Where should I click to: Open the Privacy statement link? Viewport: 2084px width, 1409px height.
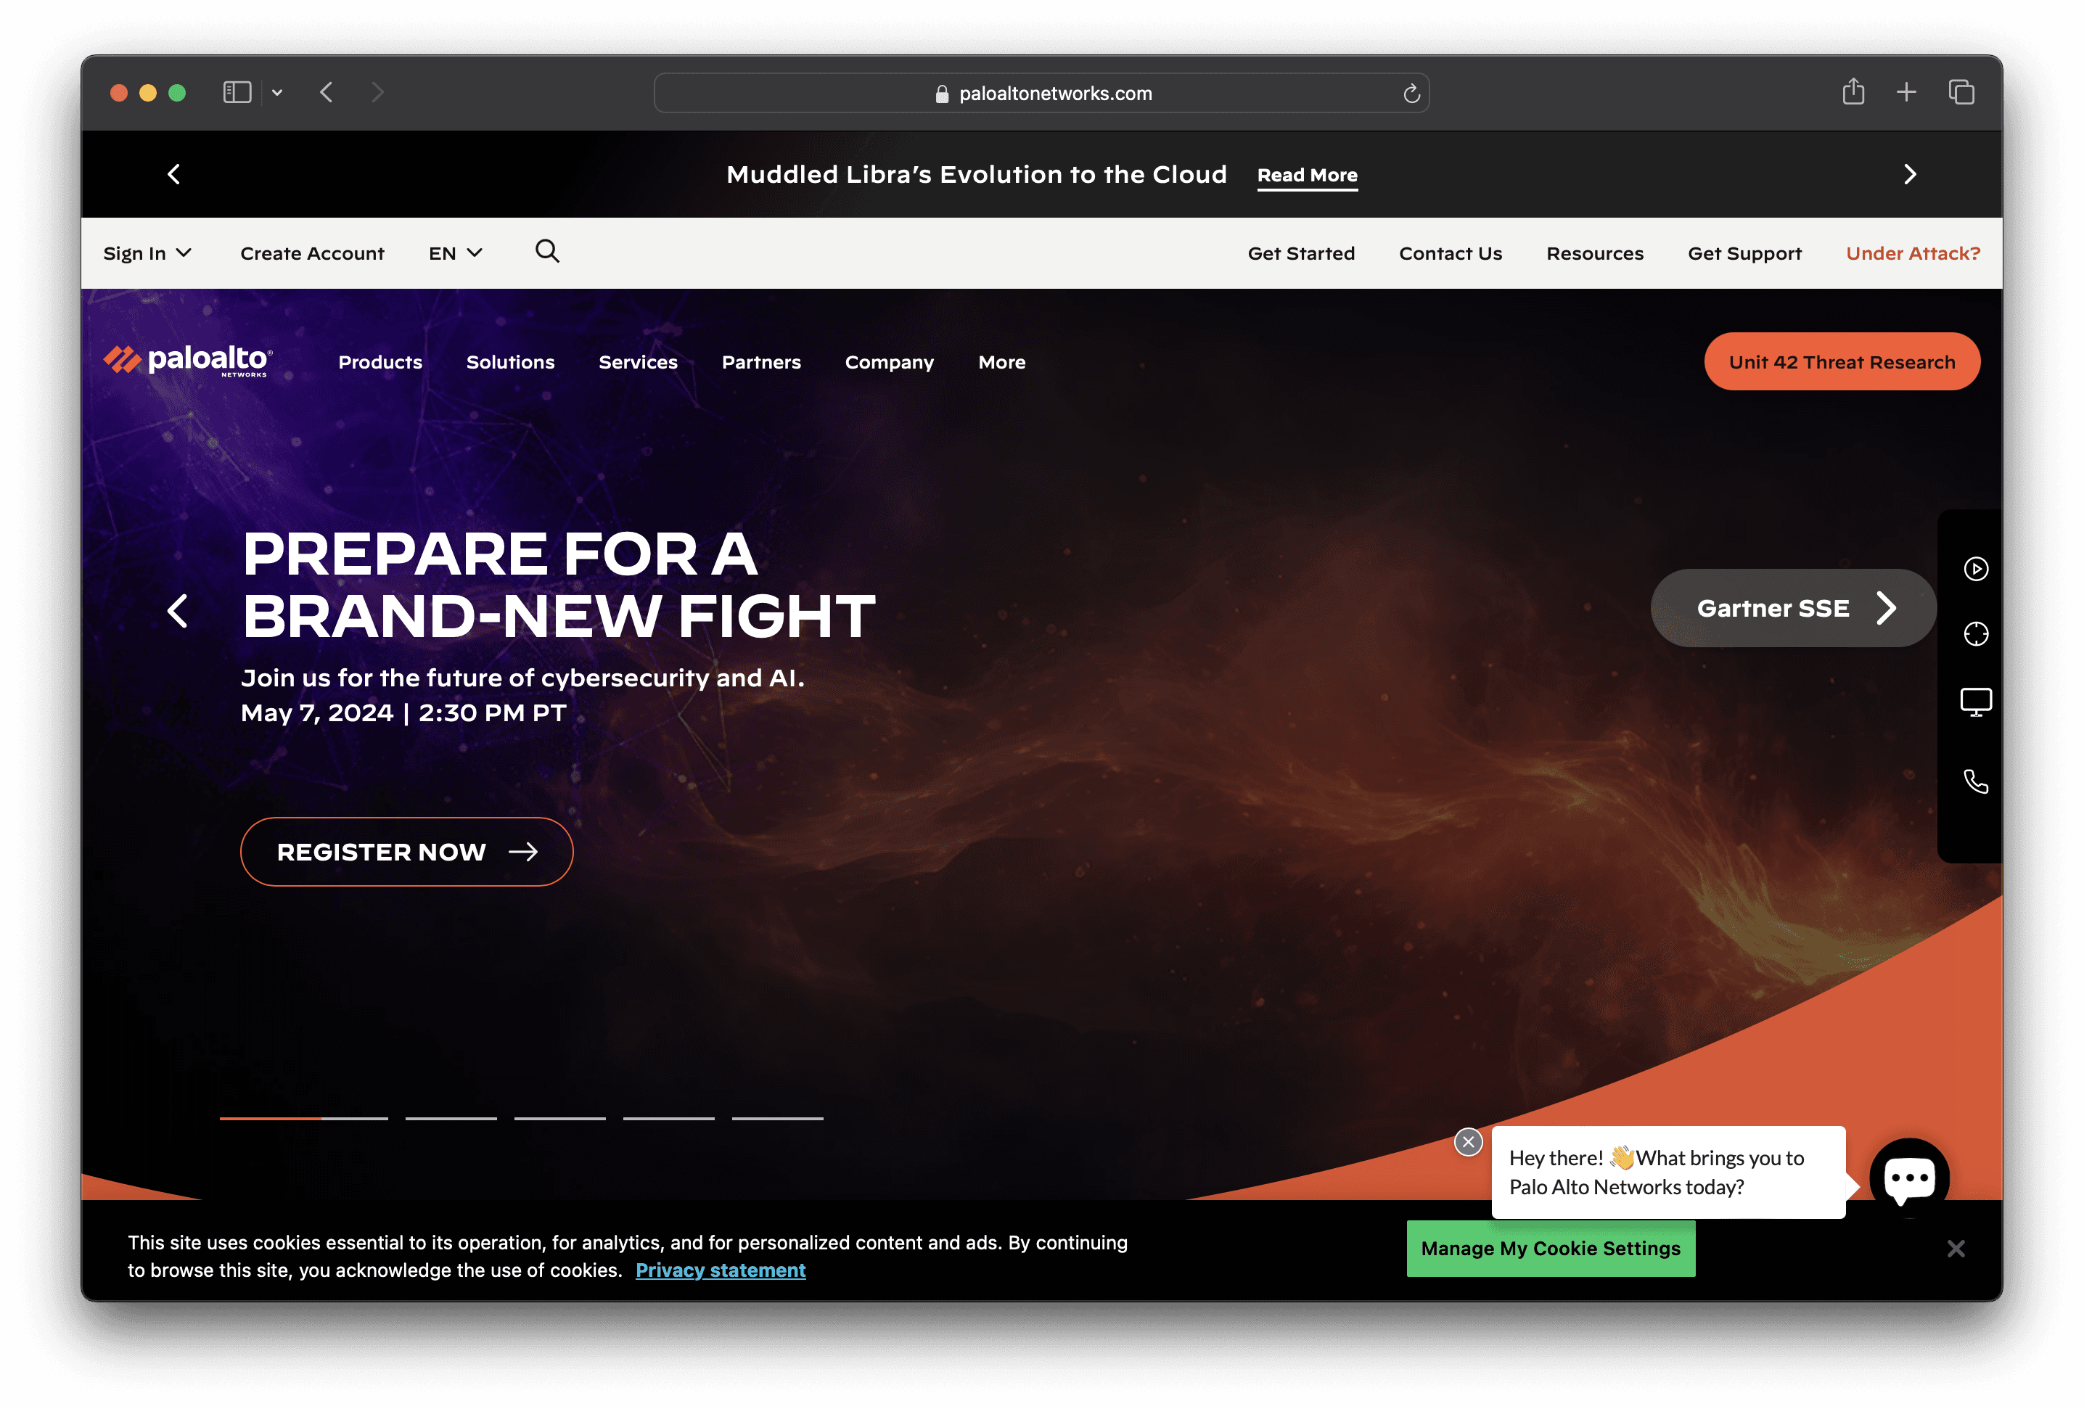click(x=720, y=1270)
